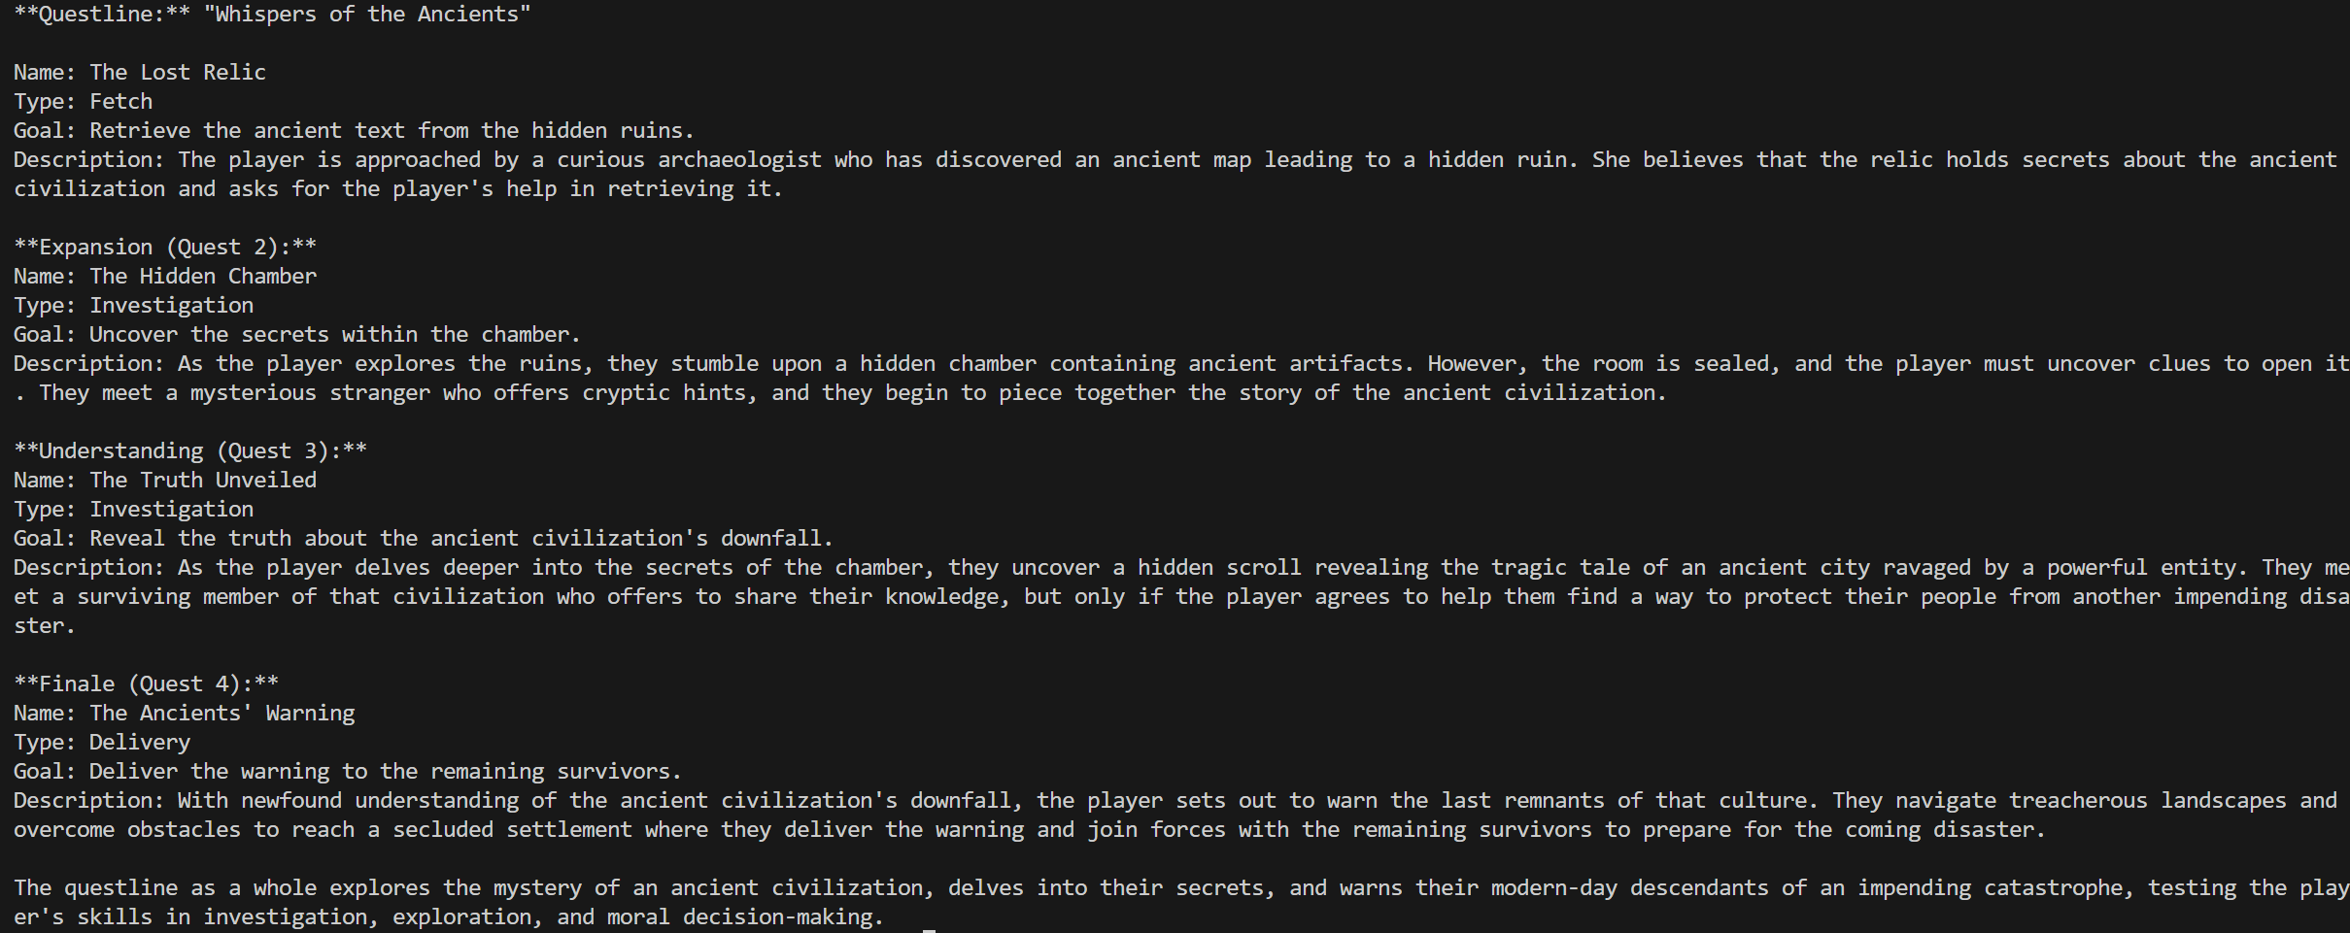Click the "**Understanding (Quest 3):**" heading
Screen dimensions: 2350x933
pyautogui.click(x=190, y=451)
